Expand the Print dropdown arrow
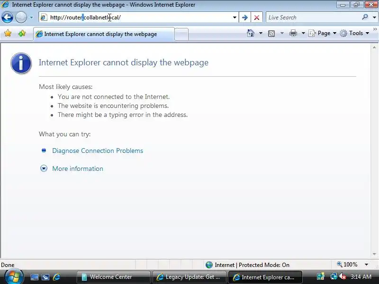The width and height of the screenshot is (379, 284). coord(303,33)
